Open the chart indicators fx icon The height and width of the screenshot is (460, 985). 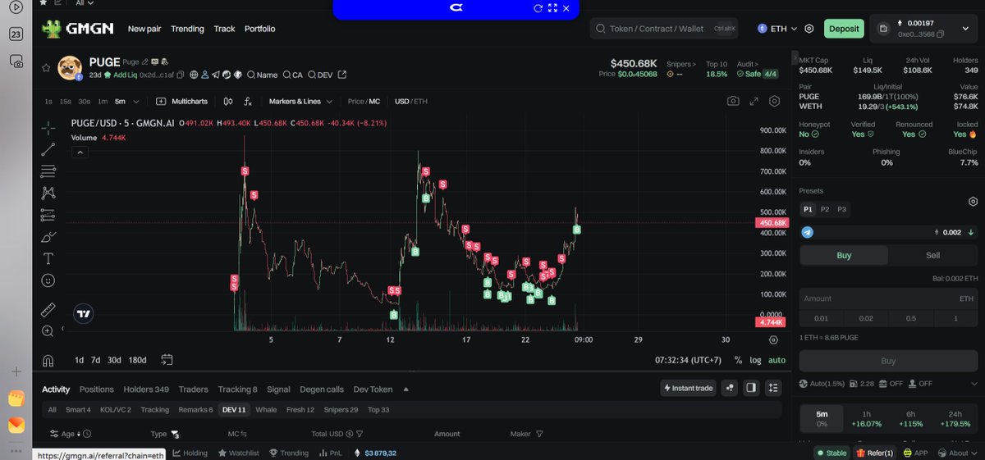pos(248,102)
